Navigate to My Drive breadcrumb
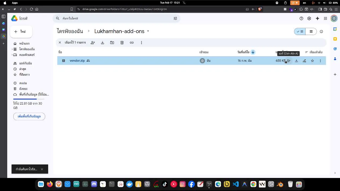 click(x=70, y=31)
